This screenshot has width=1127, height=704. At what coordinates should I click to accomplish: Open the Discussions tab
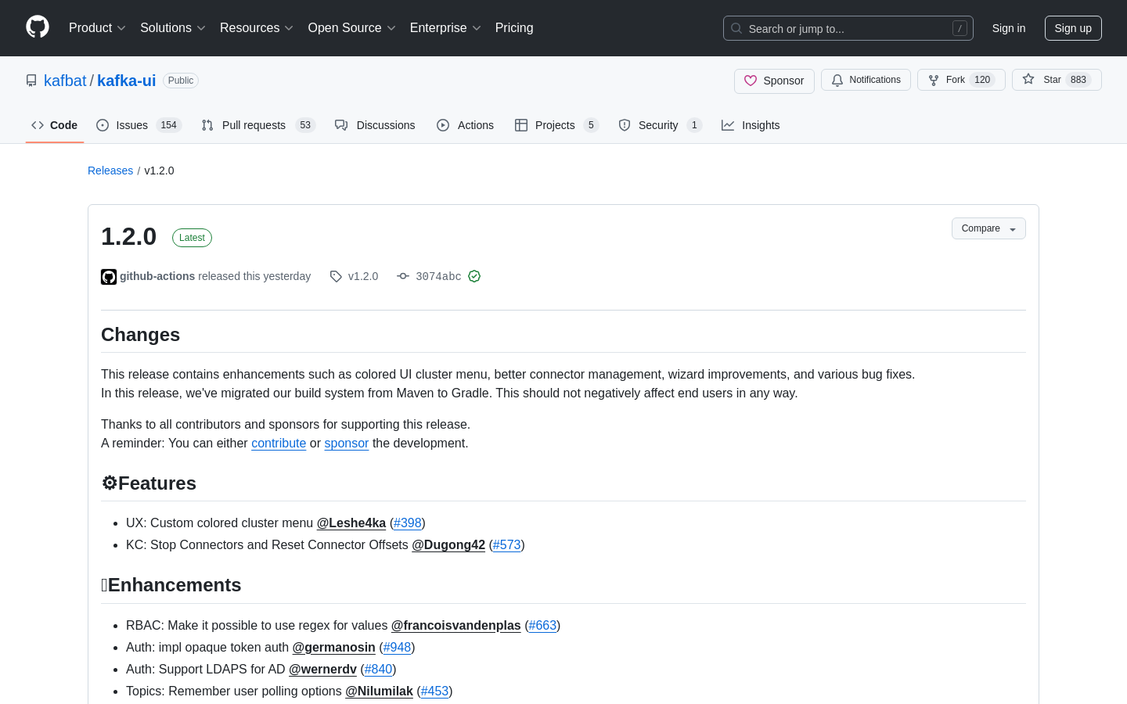[376, 125]
